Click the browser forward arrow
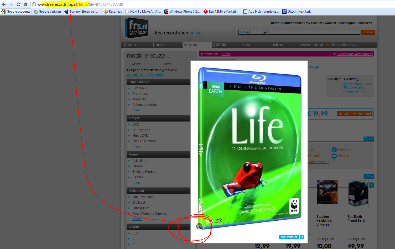 [x=11, y=4]
